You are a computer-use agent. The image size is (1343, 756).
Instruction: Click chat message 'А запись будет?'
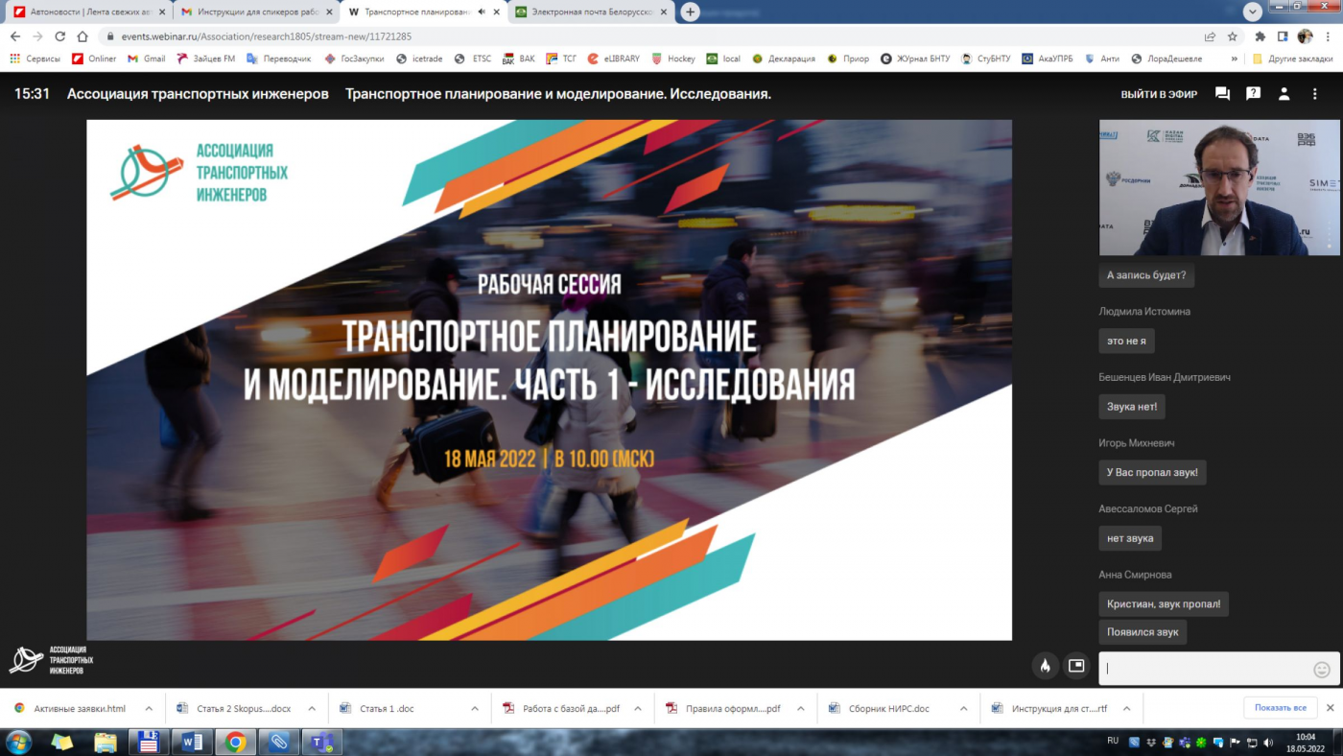click(x=1146, y=275)
